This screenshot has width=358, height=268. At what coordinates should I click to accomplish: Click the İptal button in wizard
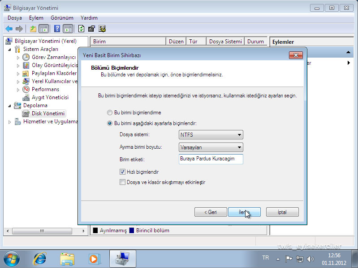(282, 212)
